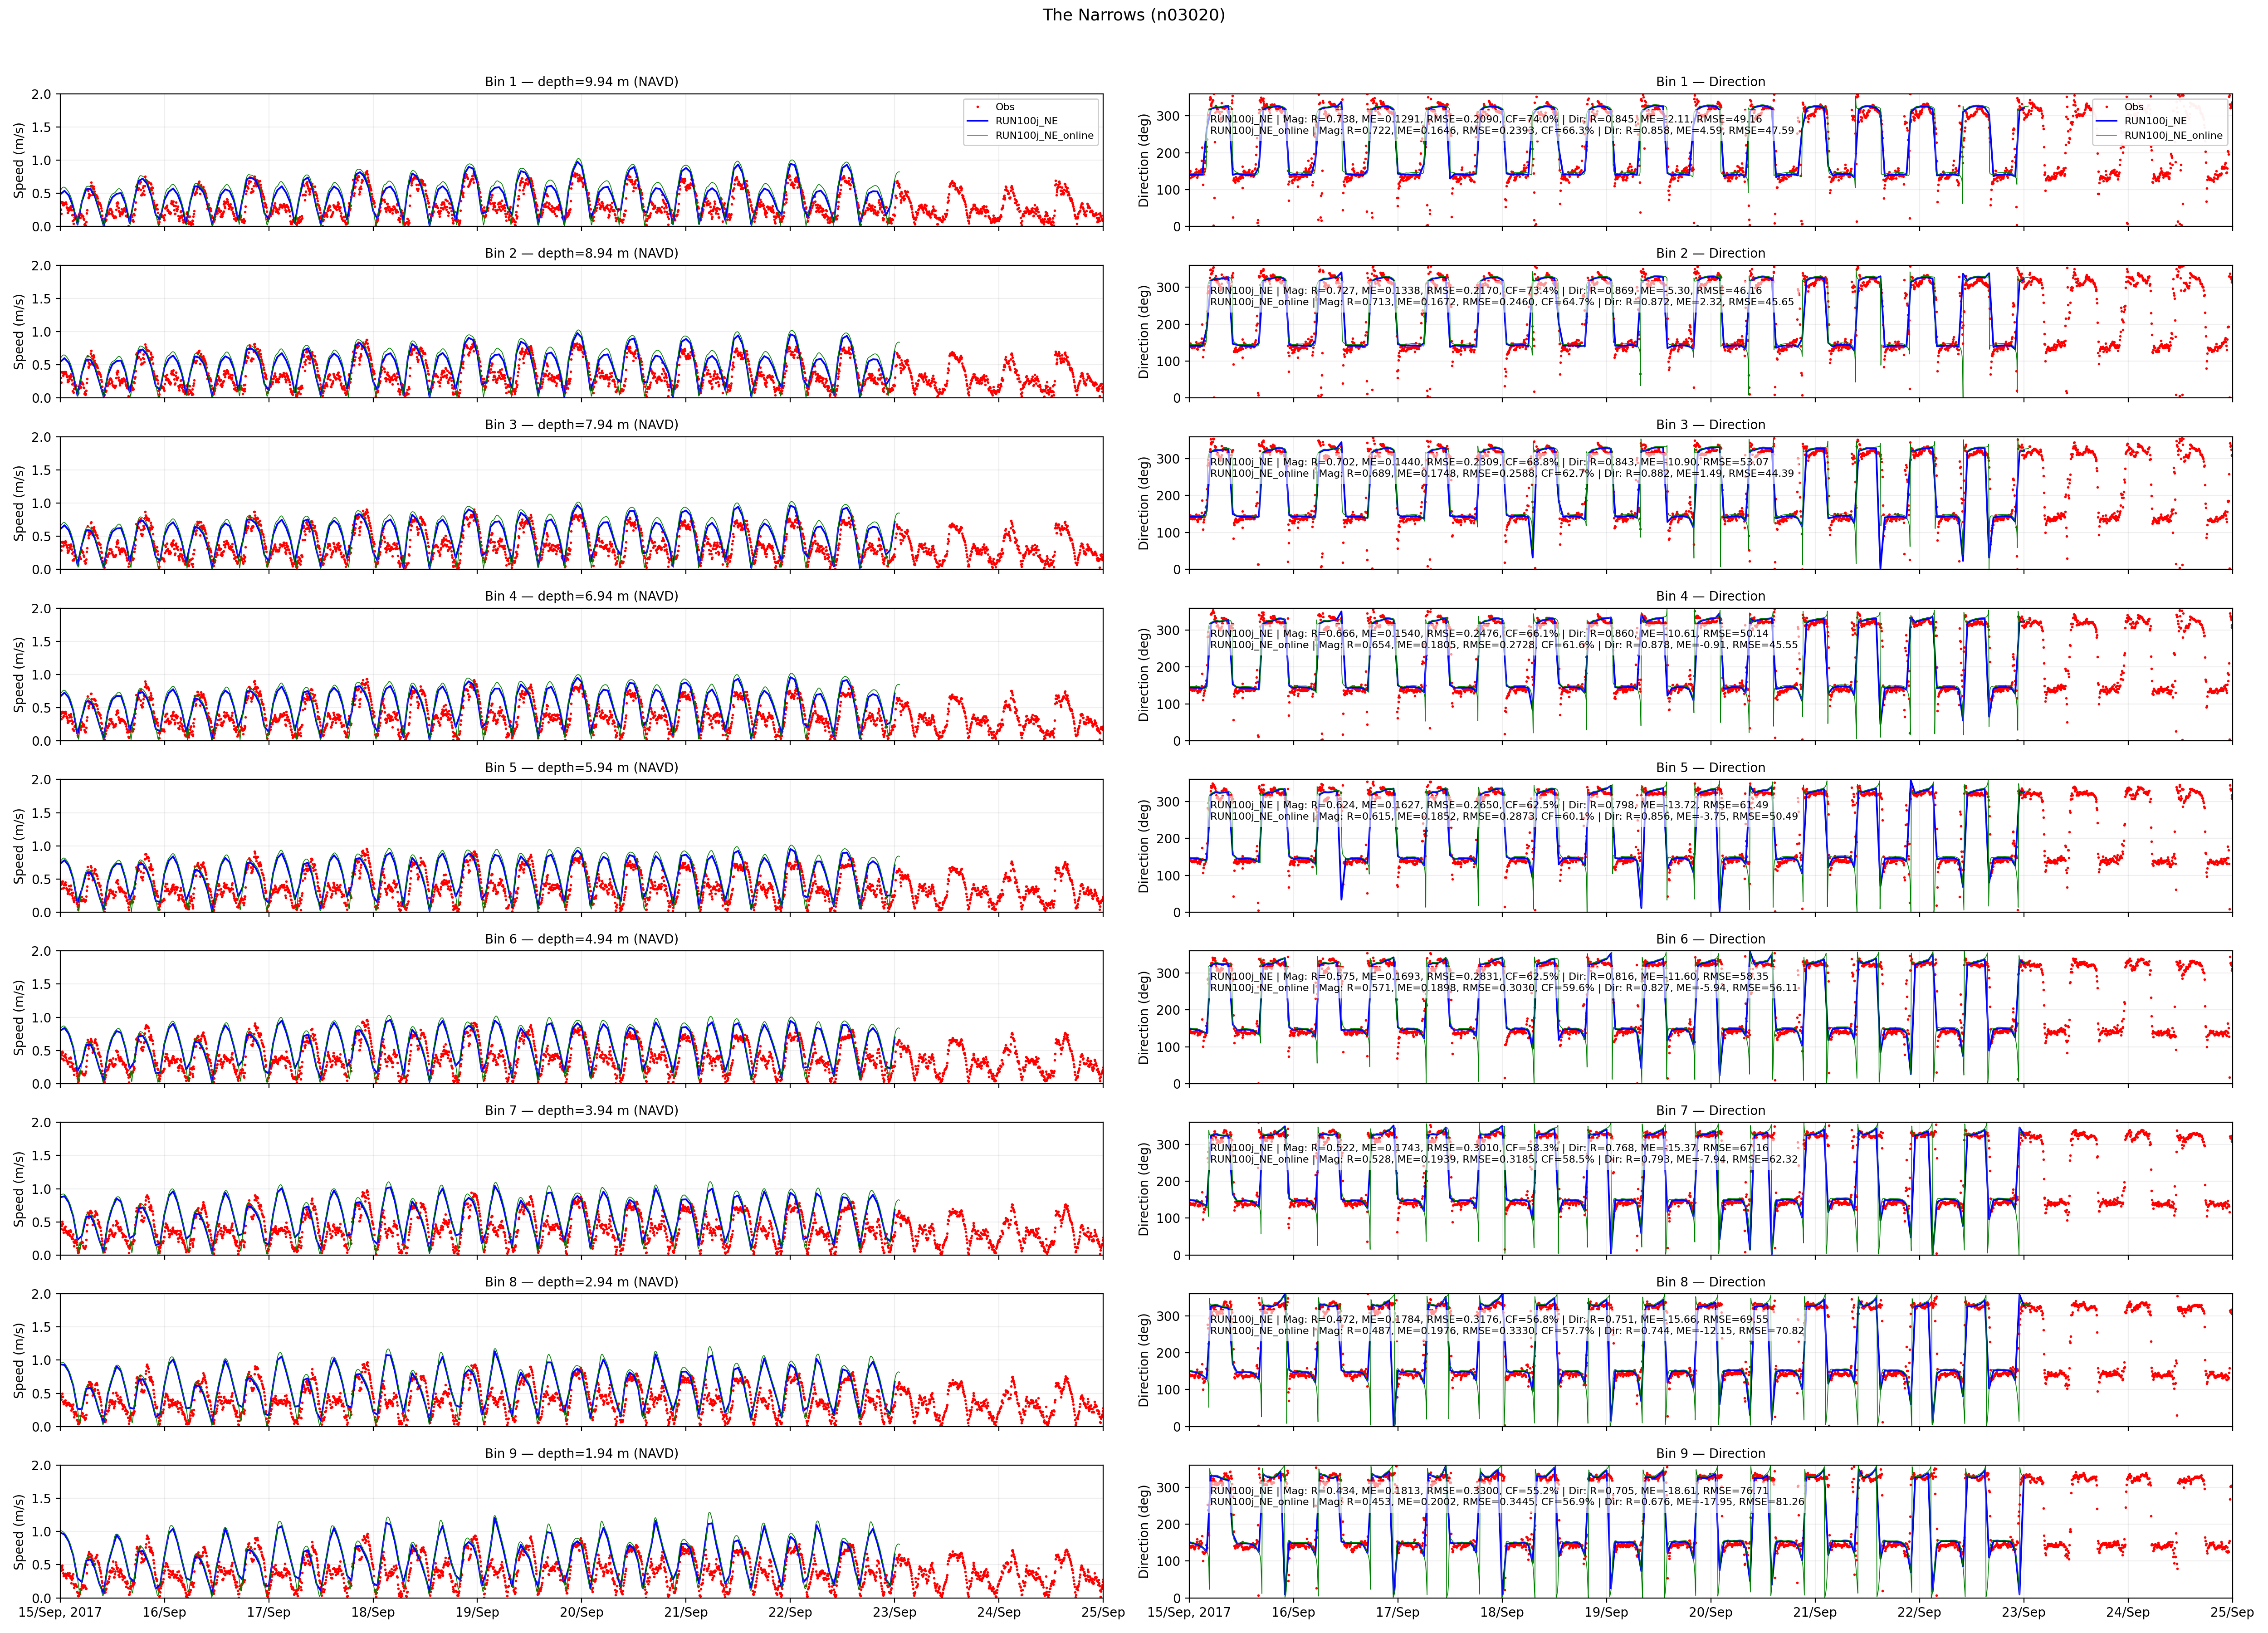This screenshot has width=2268, height=1633.
Task: Pick the "Bin 6 — depth=4.94 m (NAVD)" title
Action: coord(581,939)
